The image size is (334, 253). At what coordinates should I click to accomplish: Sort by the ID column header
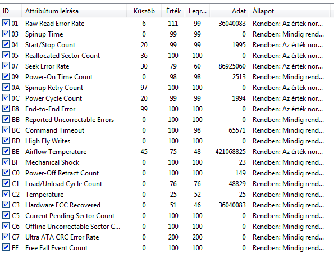tap(11, 11)
